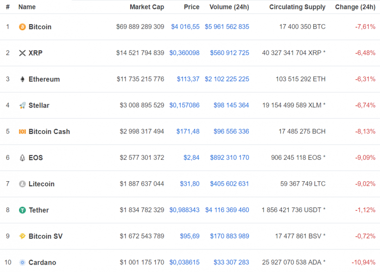Click the EOS logo icon
380x272 pixels.
coord(22,158)
